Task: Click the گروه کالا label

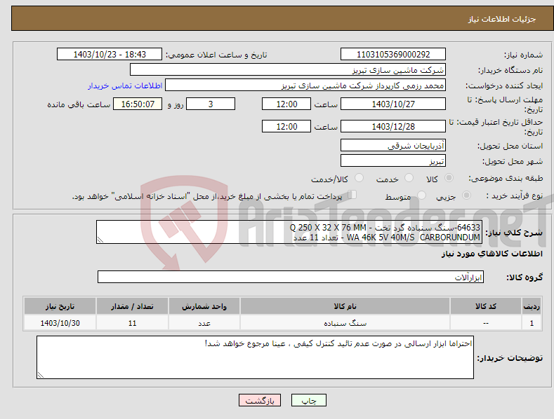Action: pyautogui.click(x=525, y=277)
